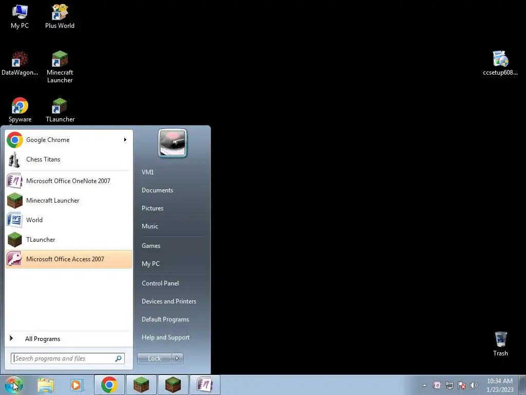Select TLauncher desktop shortcut

point(60,111)
